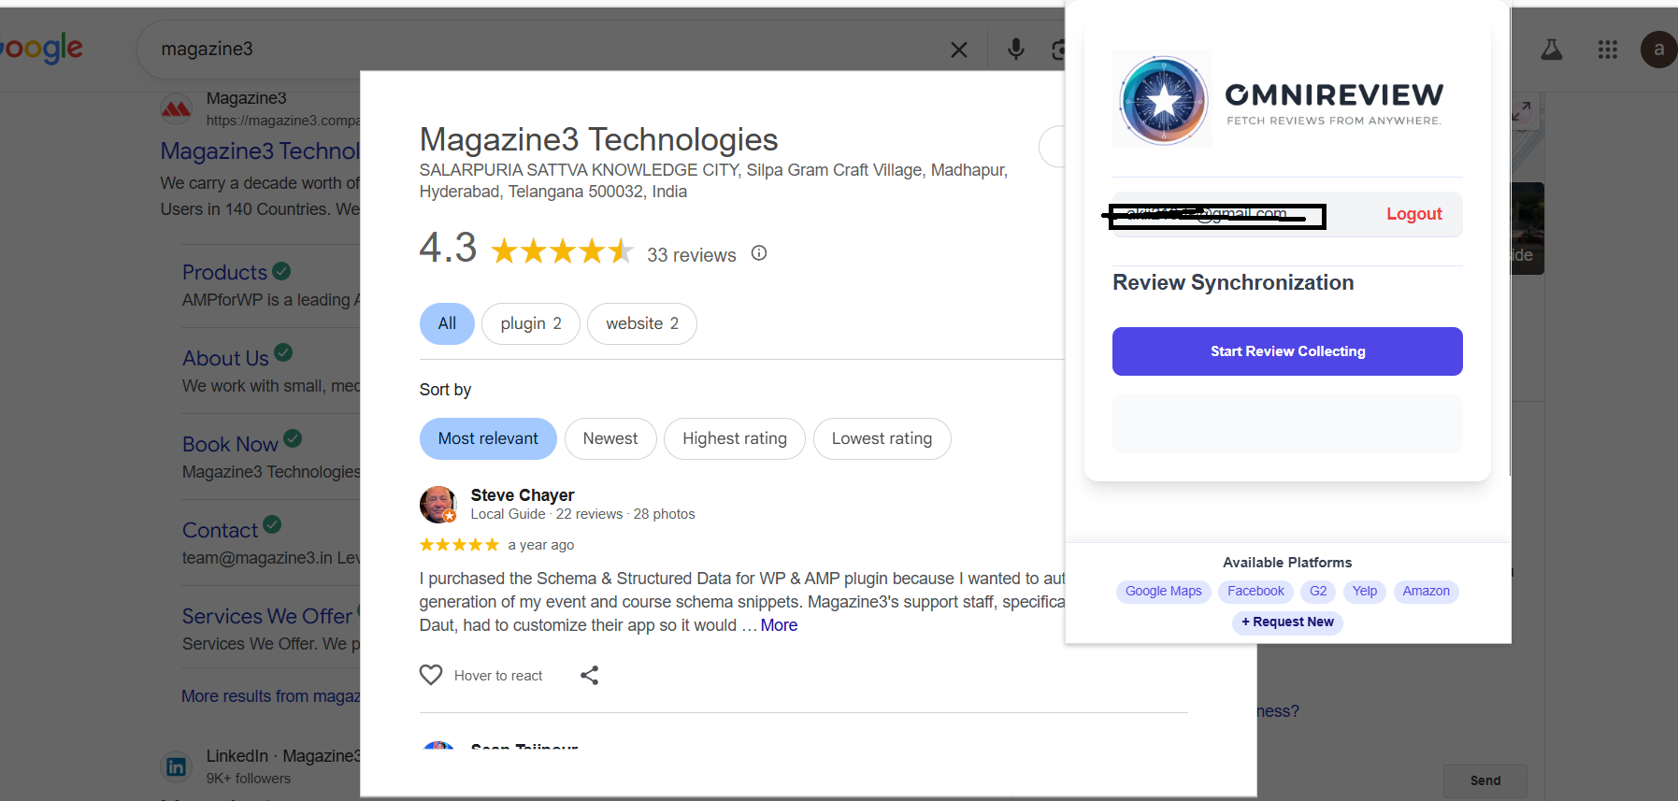Sort reviews by Lowest rating

(882, 438)
